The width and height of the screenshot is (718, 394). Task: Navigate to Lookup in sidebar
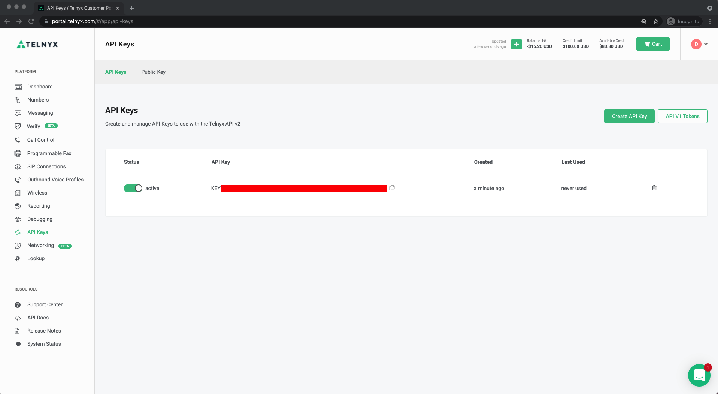(36, 258)
